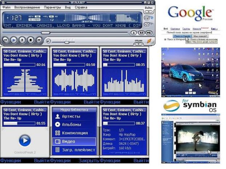The image size is (226, 169).
Task: Click the scrolling song title ticker
Action: [x=72, y=26]
